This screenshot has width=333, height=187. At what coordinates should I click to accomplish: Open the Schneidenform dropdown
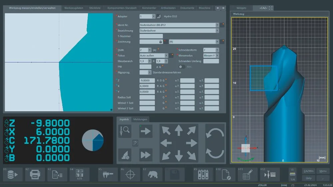(x=217, y=50)
